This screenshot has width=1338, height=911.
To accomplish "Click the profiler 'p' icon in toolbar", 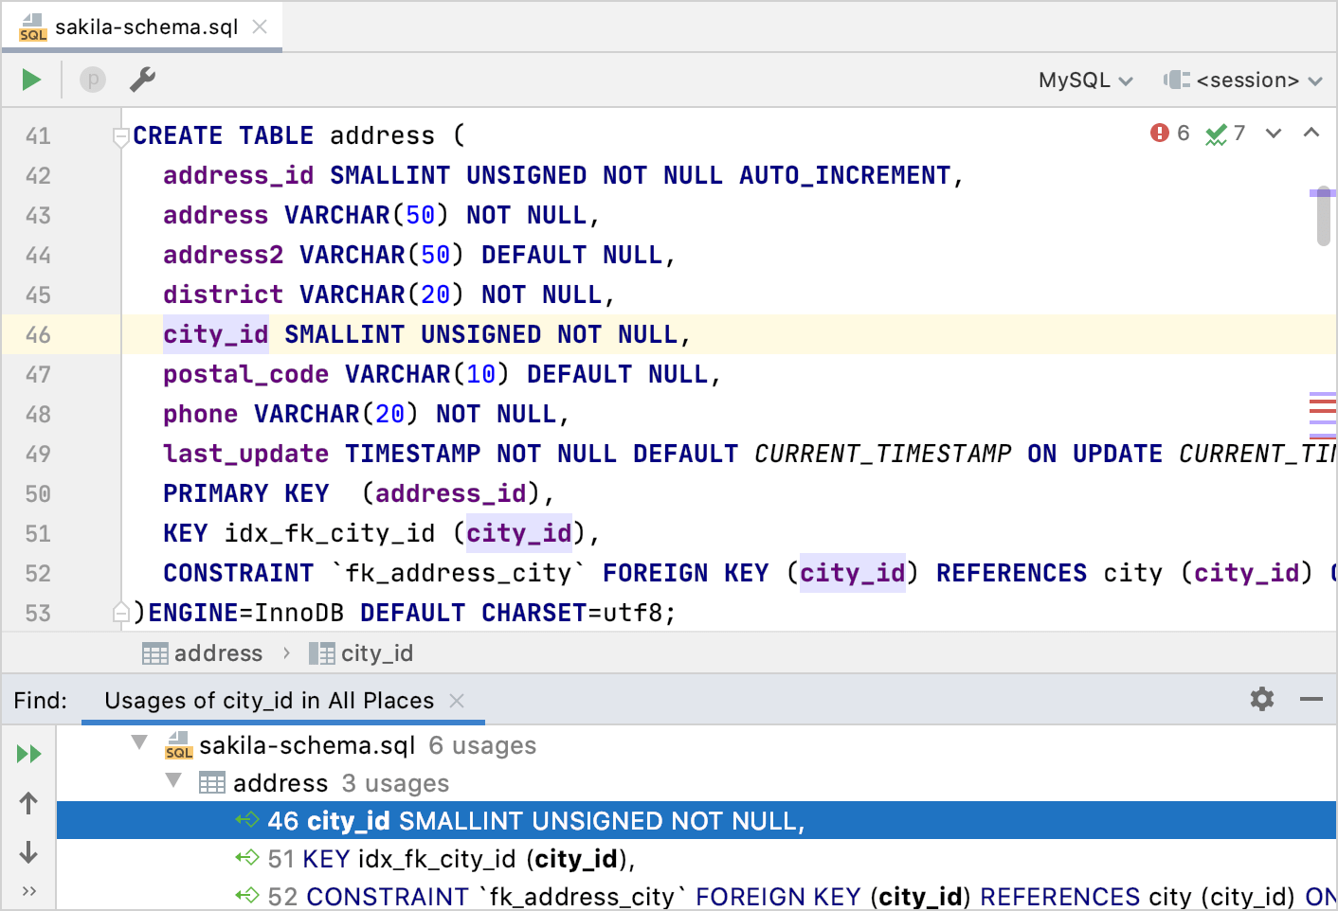I will [92, 80].
